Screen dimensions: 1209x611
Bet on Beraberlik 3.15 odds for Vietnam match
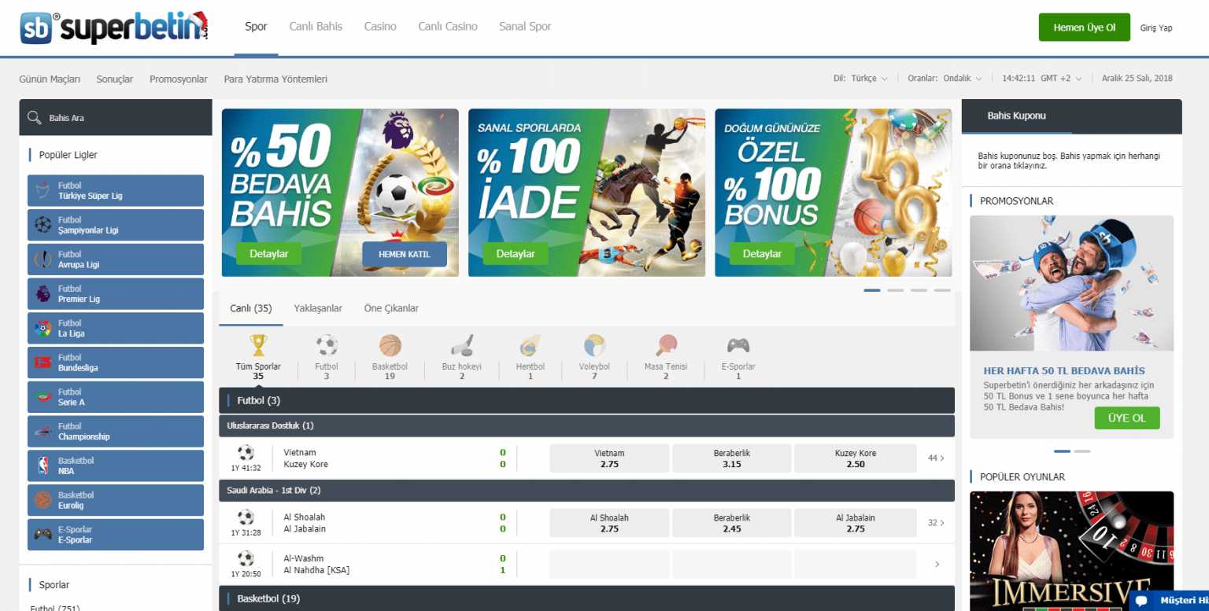coord(731,458)
